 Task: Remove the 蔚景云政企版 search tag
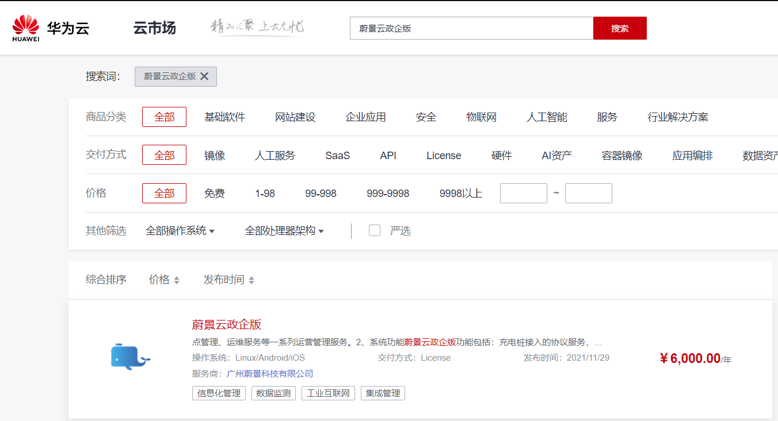pyautogui.click(x=204, y=76)
